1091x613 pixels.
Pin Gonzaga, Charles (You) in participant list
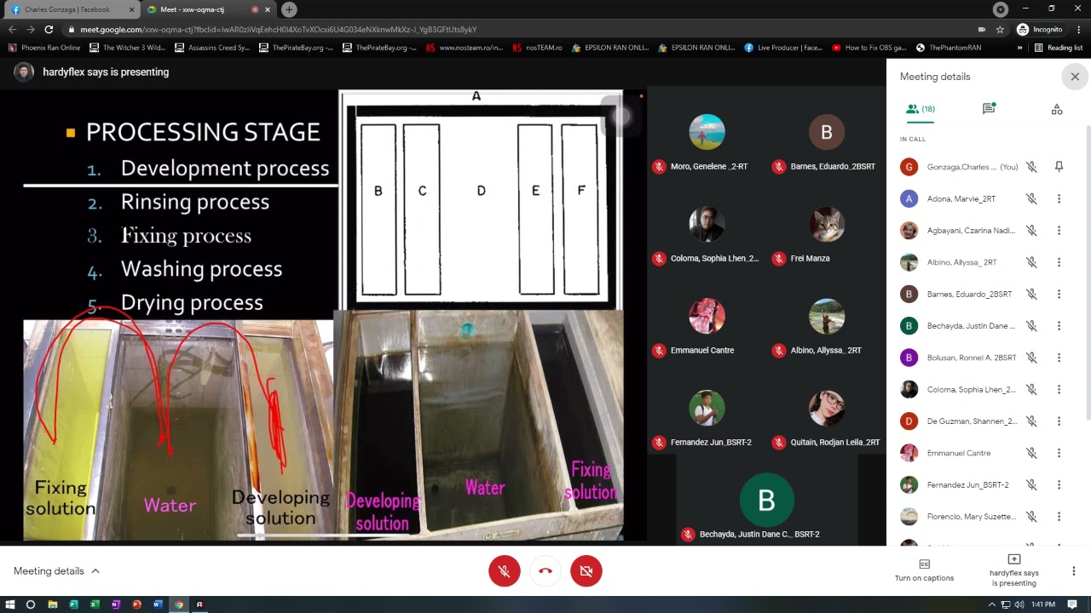coord(1059,167)
